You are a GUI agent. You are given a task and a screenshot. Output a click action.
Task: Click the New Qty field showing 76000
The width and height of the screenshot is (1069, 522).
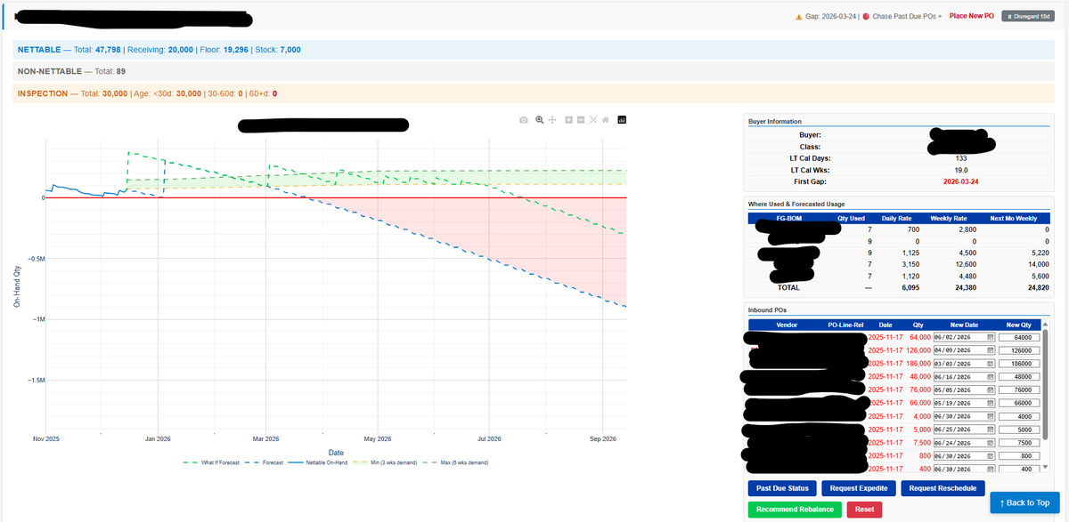1019,390
